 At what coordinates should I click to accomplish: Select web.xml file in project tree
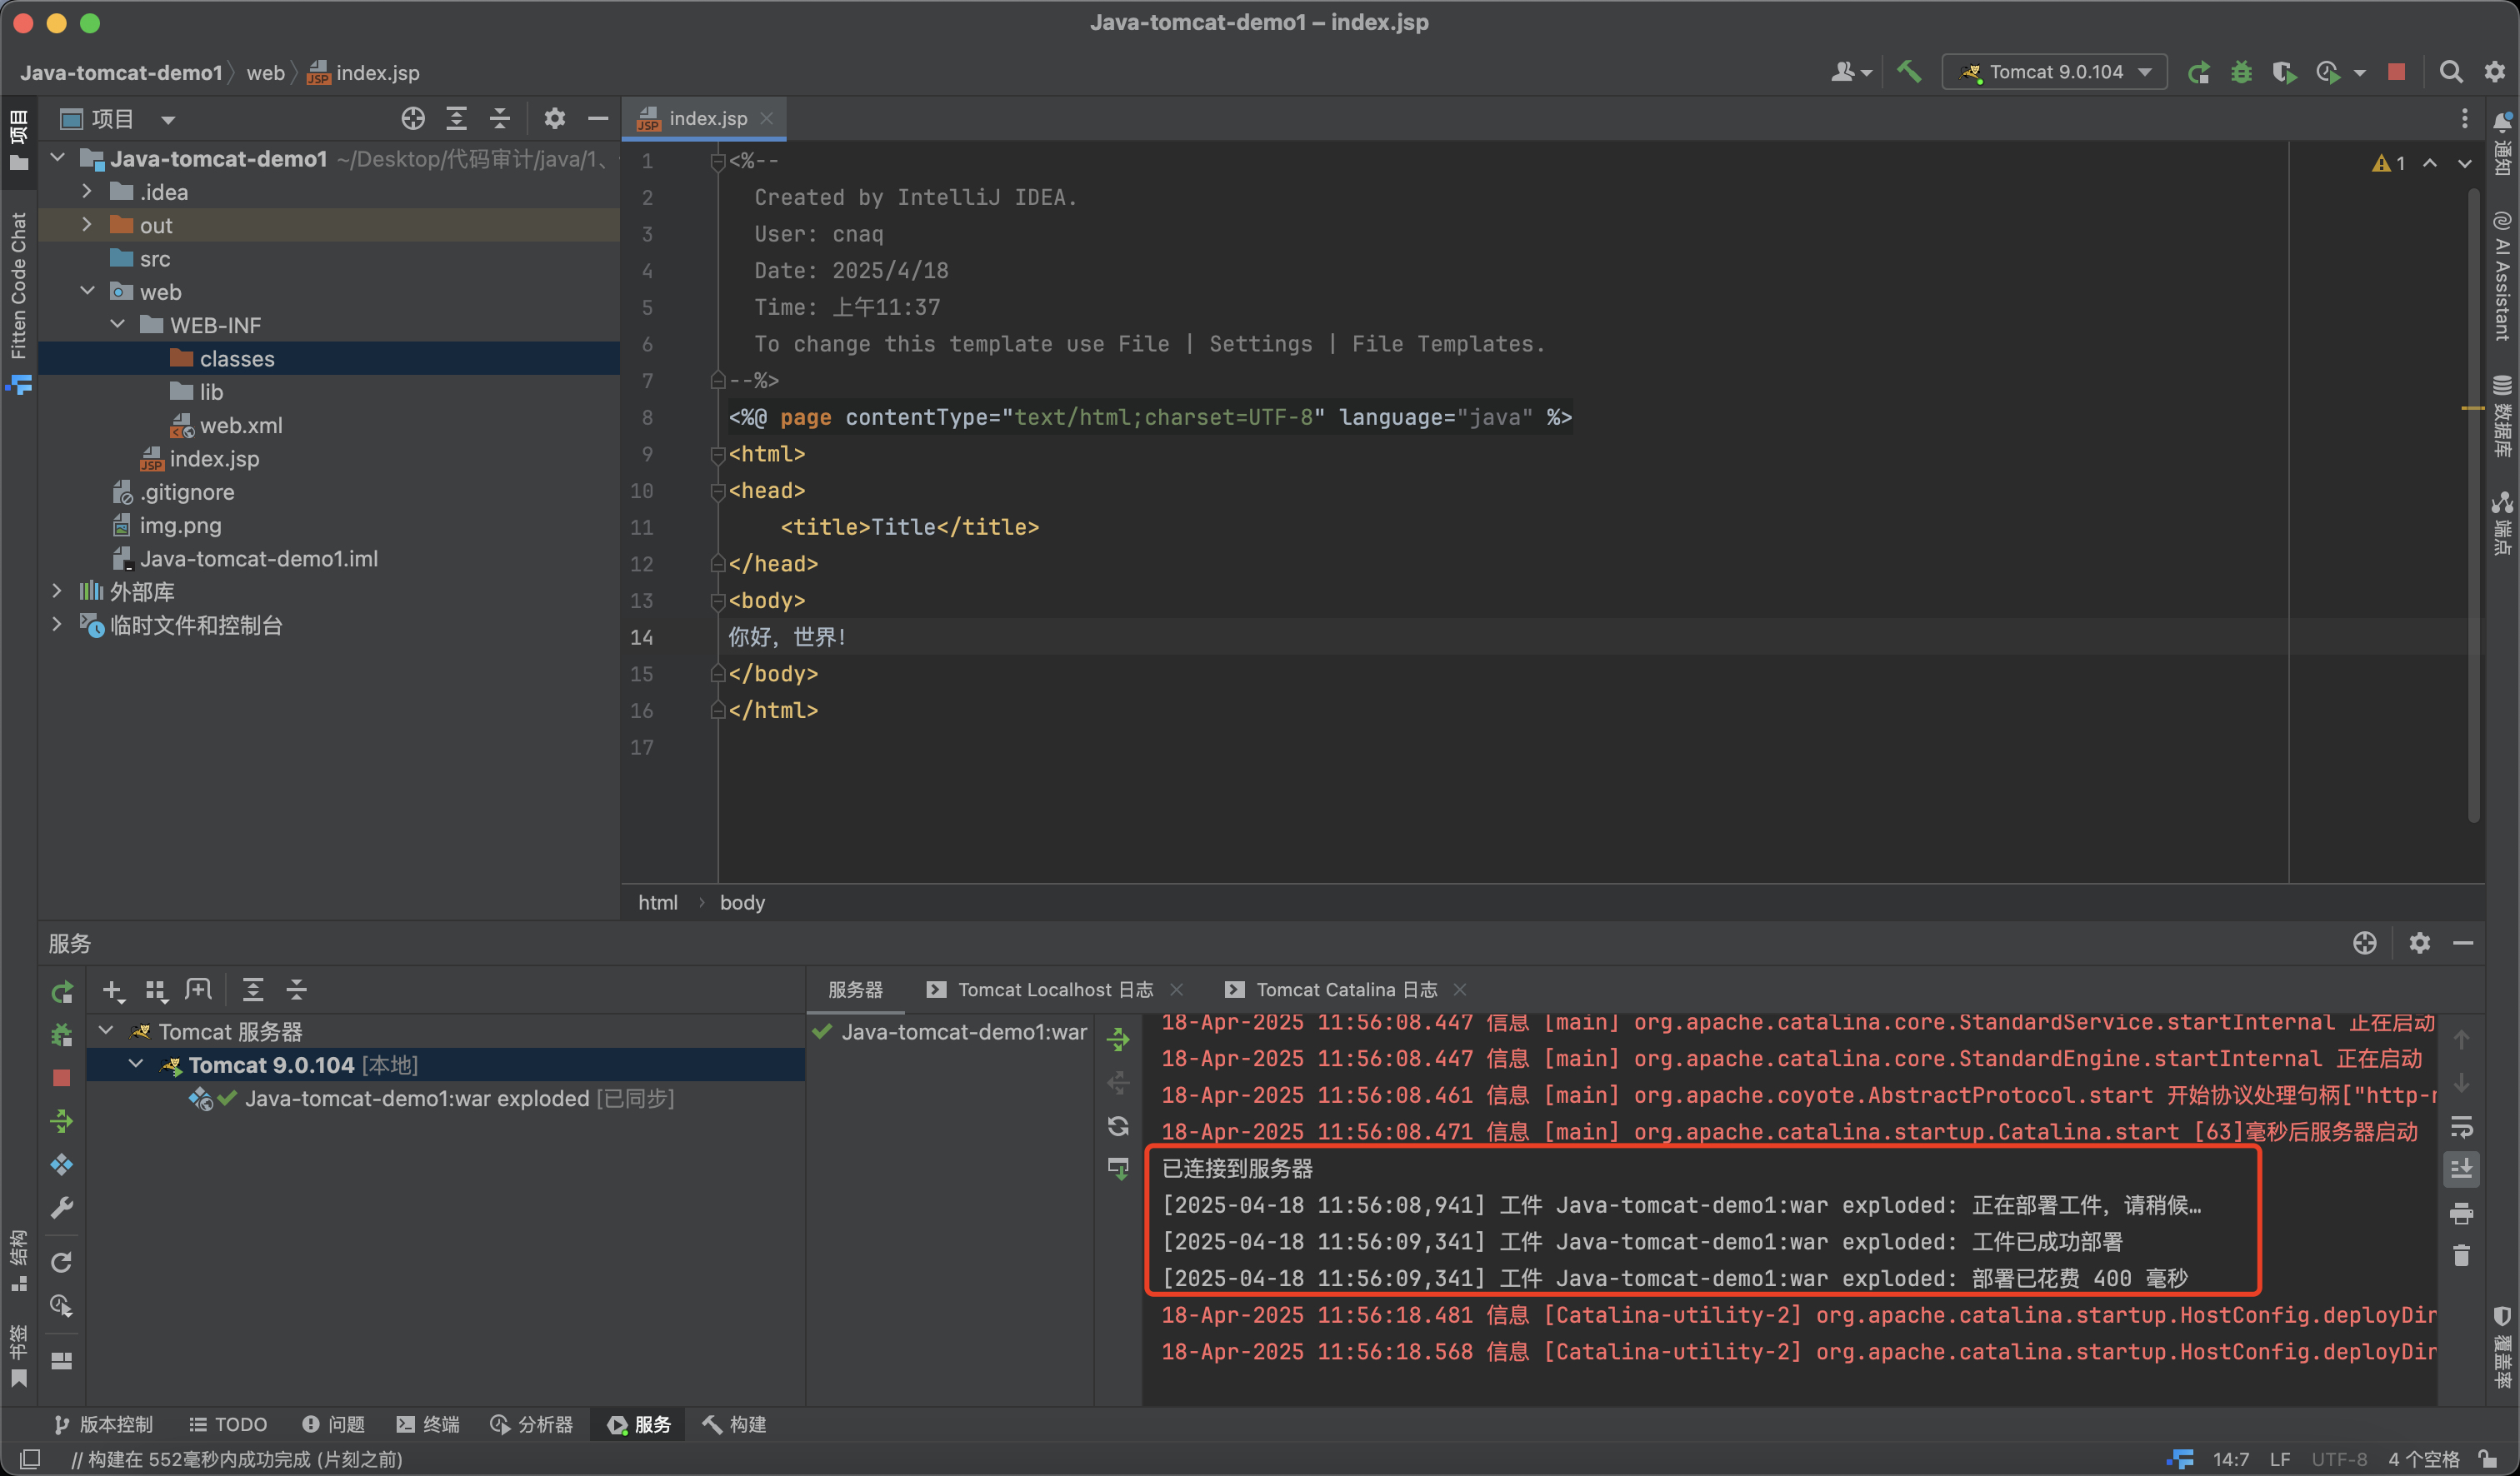coord(240,426)
